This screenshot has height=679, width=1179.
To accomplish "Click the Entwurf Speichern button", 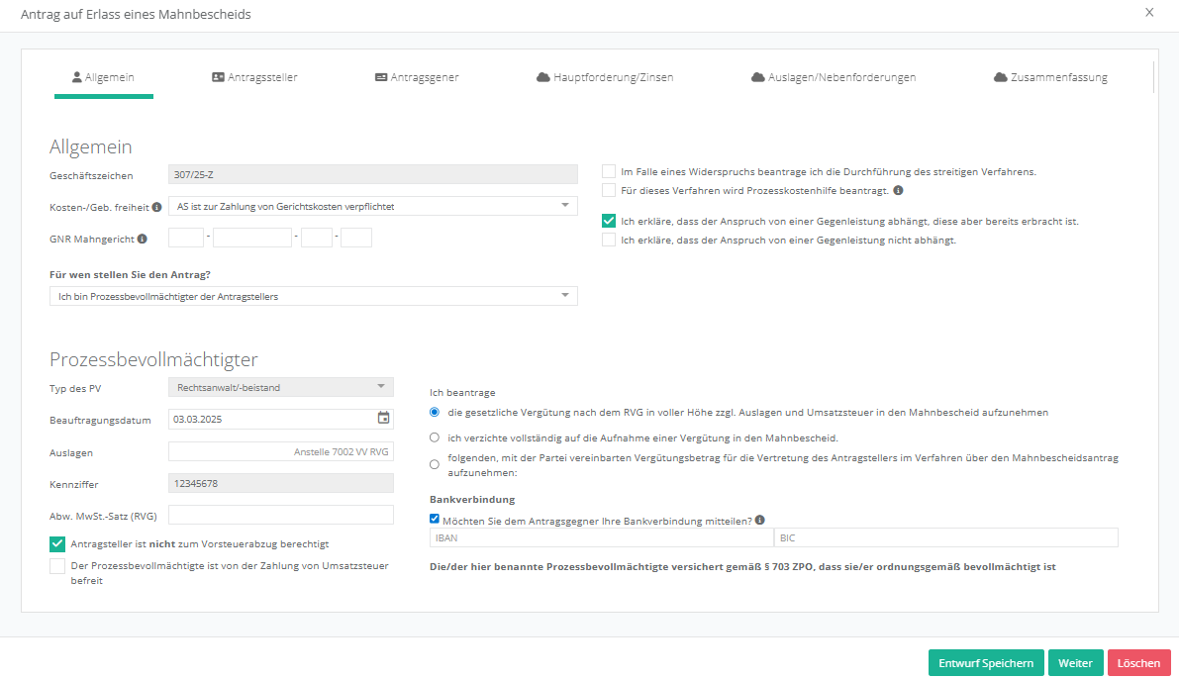I will [x=985, y=663].
